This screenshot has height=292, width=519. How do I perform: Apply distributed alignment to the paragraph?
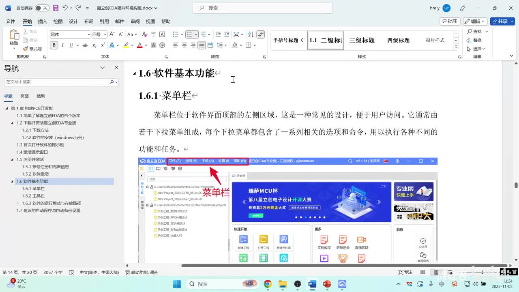pyautogui.click(x=210, y=45)
